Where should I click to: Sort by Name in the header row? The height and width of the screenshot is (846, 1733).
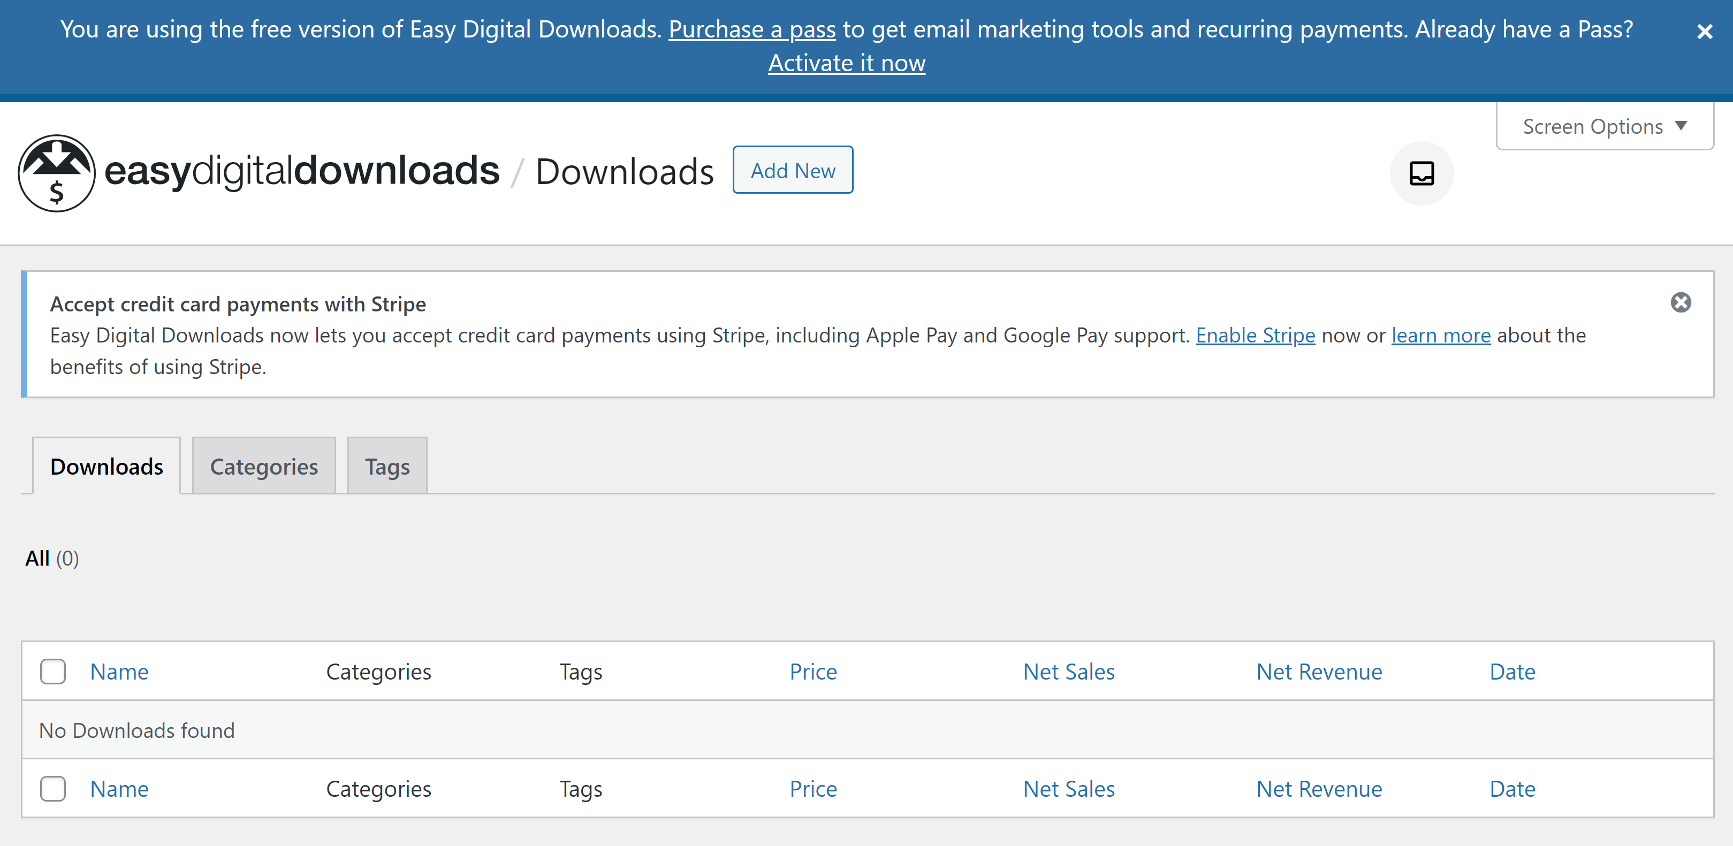click(x=119, y=671)
